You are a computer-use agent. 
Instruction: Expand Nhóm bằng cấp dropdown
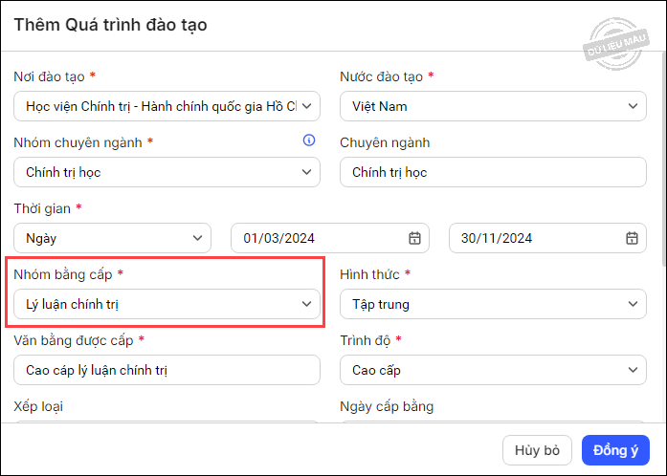coord(167,304)
